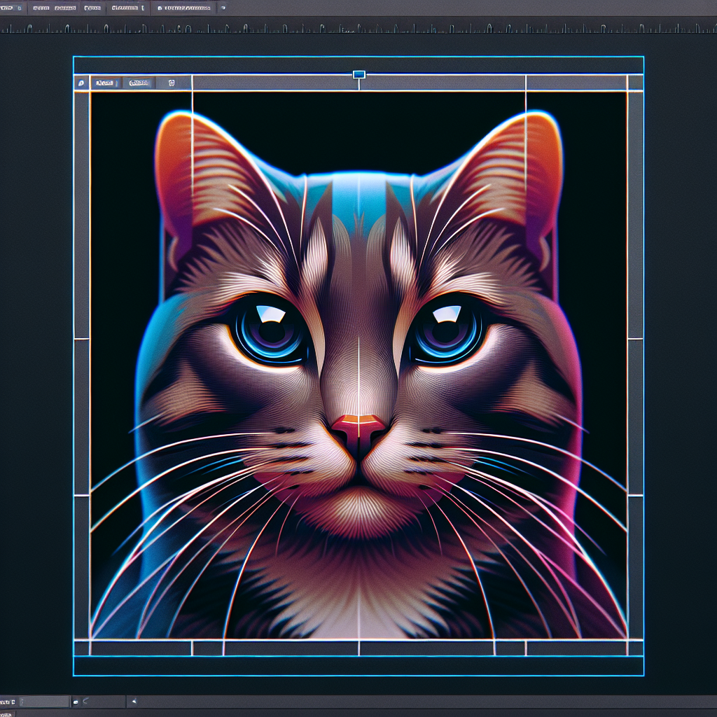This screenshot has height=717, width=717.
Task: Select the first labeled button in the canvas toolbar
Action: [x=106, y=83]
